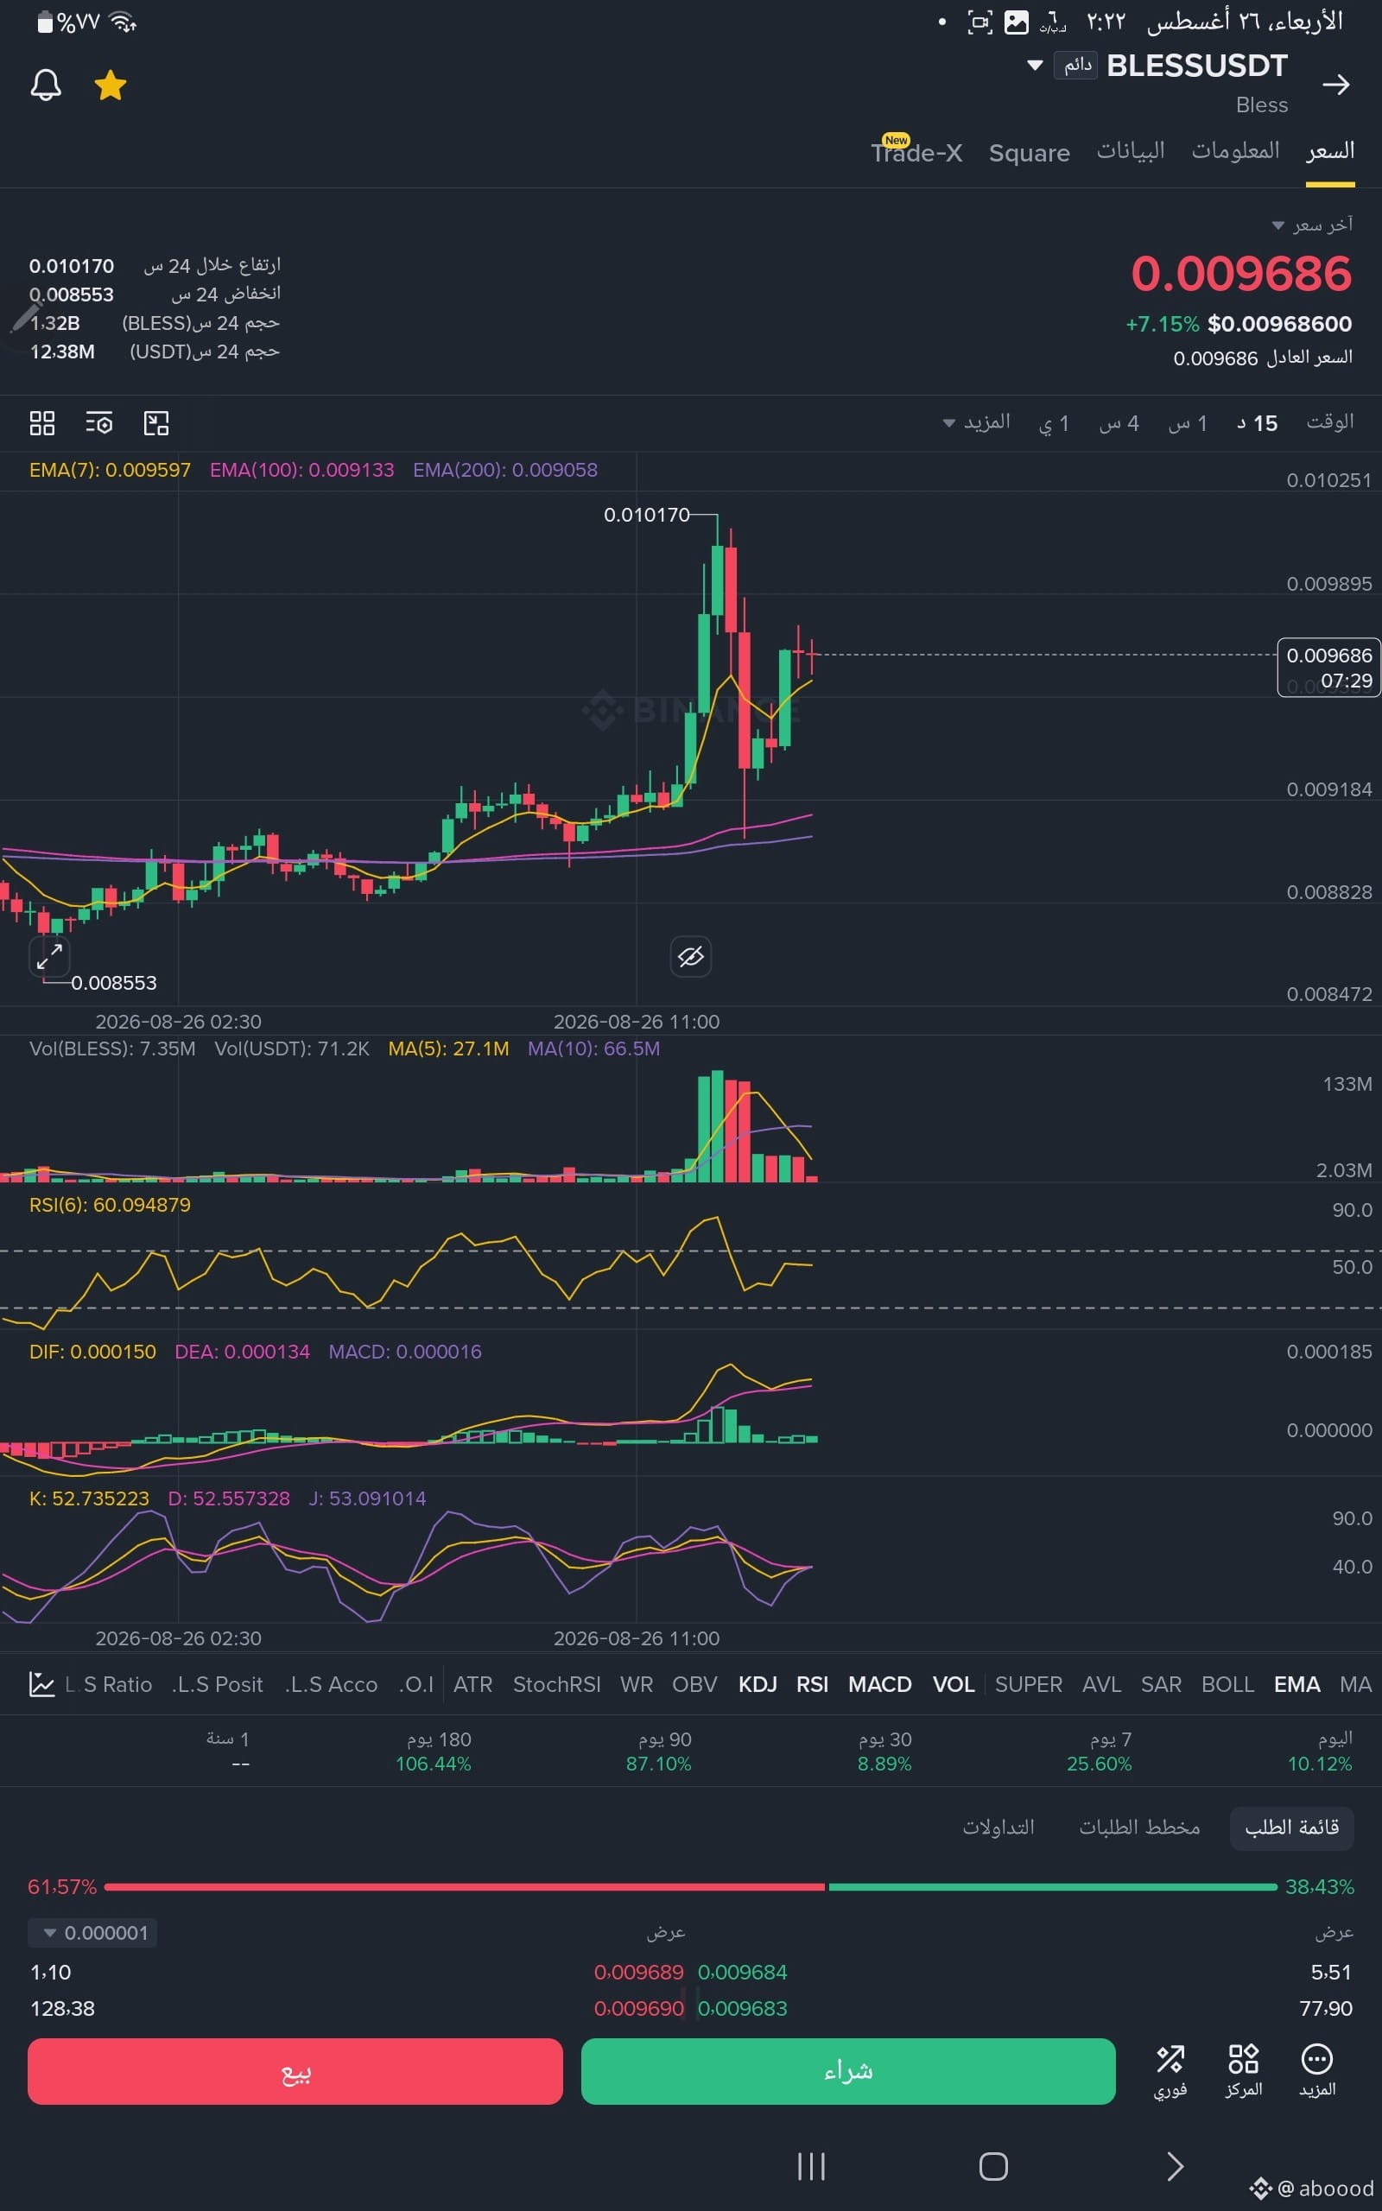Toggle the SUPER indicator
The width and height of the screenshot is (1382, 2211).
(x=1028, y=1684)
